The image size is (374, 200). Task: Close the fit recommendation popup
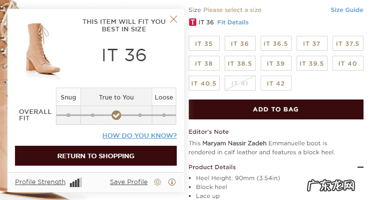coord(173,19)
